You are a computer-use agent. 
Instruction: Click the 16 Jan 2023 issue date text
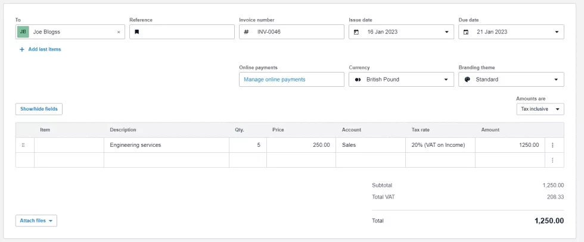tap(383, 32)
